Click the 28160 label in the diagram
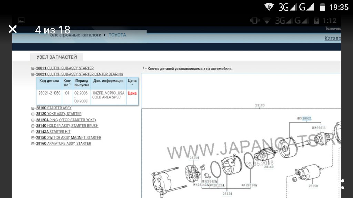Viewport: 353px width, 198px height. pos(269,167)
